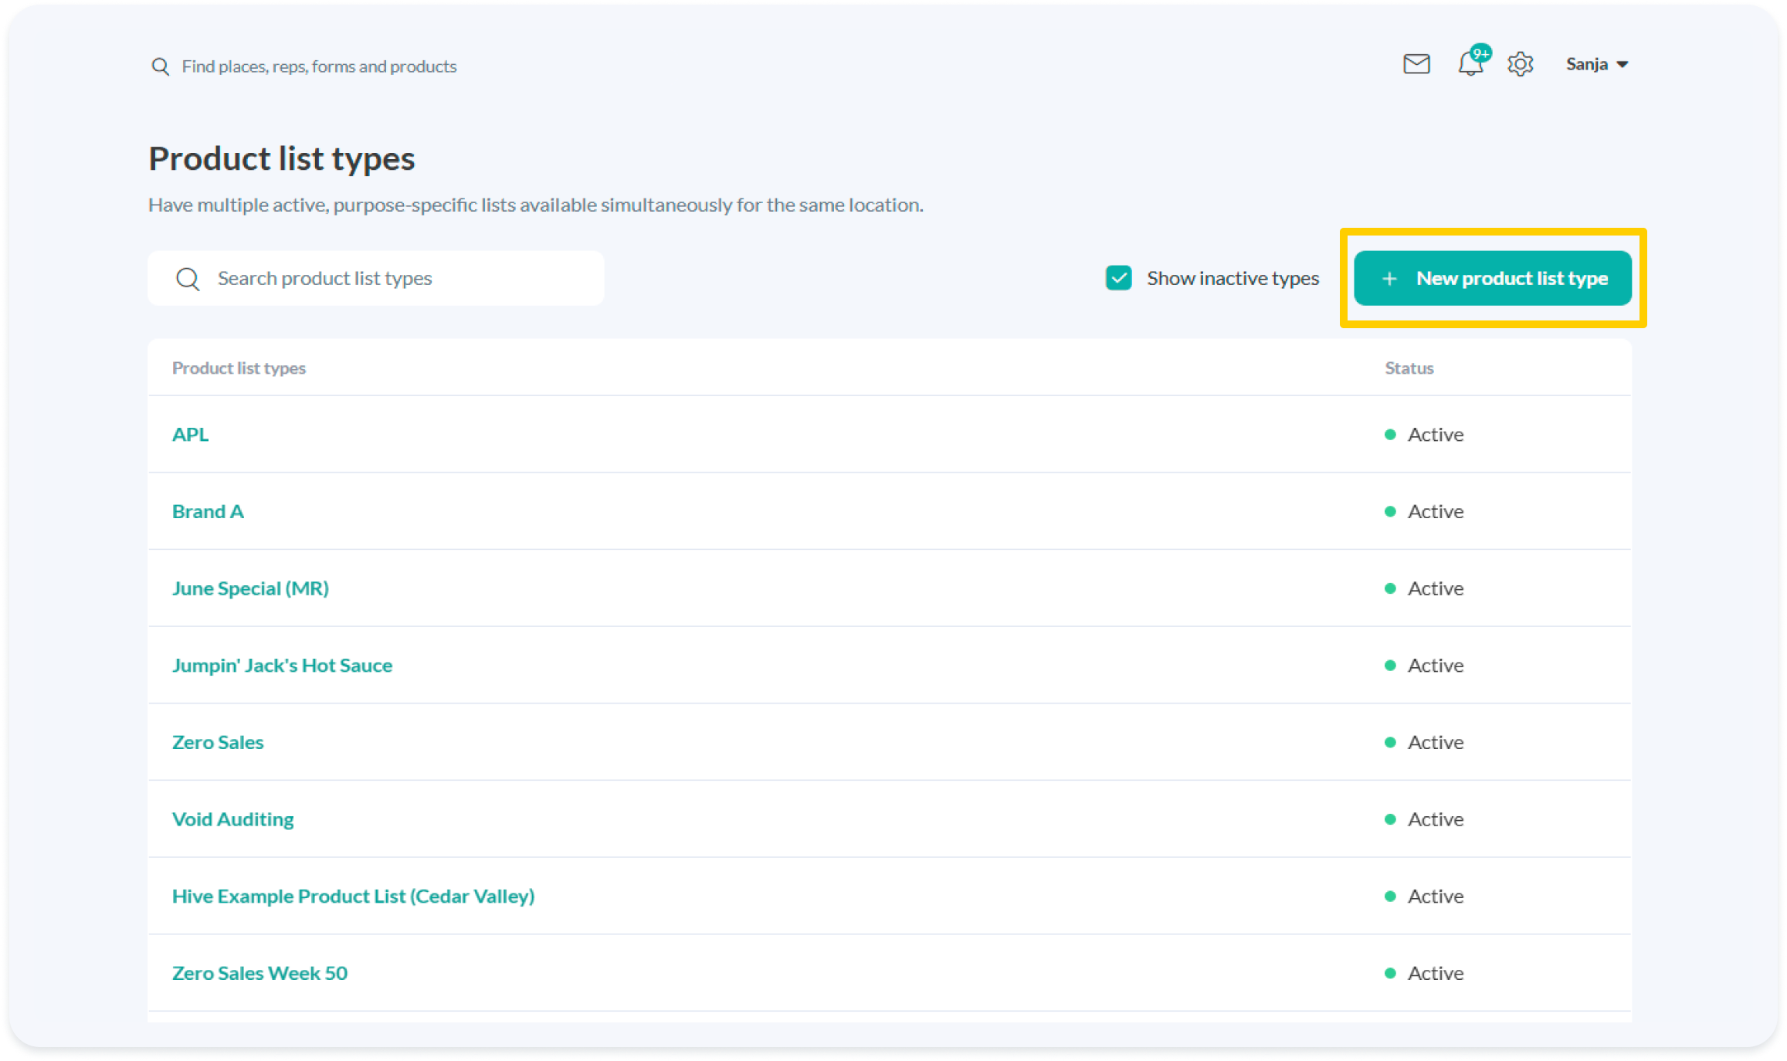This screenshot has width=1787, height=1061.
Task: Click the green status dot beside Zero Sales
Action: coord(1391,742)
